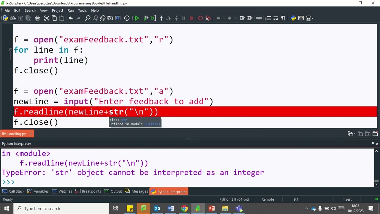Click the Run to Cursor icon

(x=153, y=18)
